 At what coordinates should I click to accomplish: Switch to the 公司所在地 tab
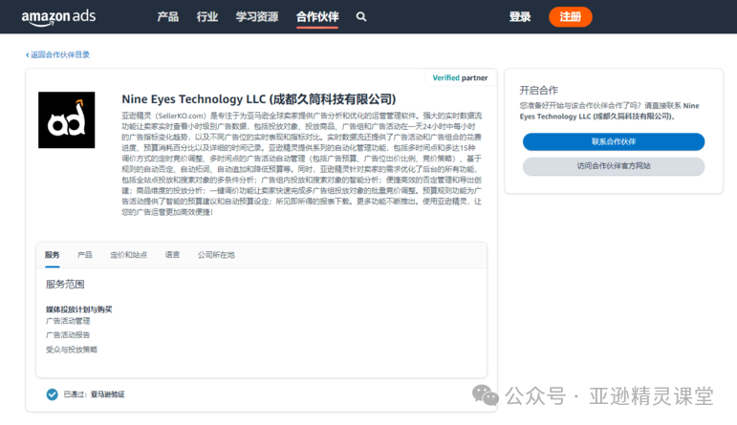tap(216, 255)
